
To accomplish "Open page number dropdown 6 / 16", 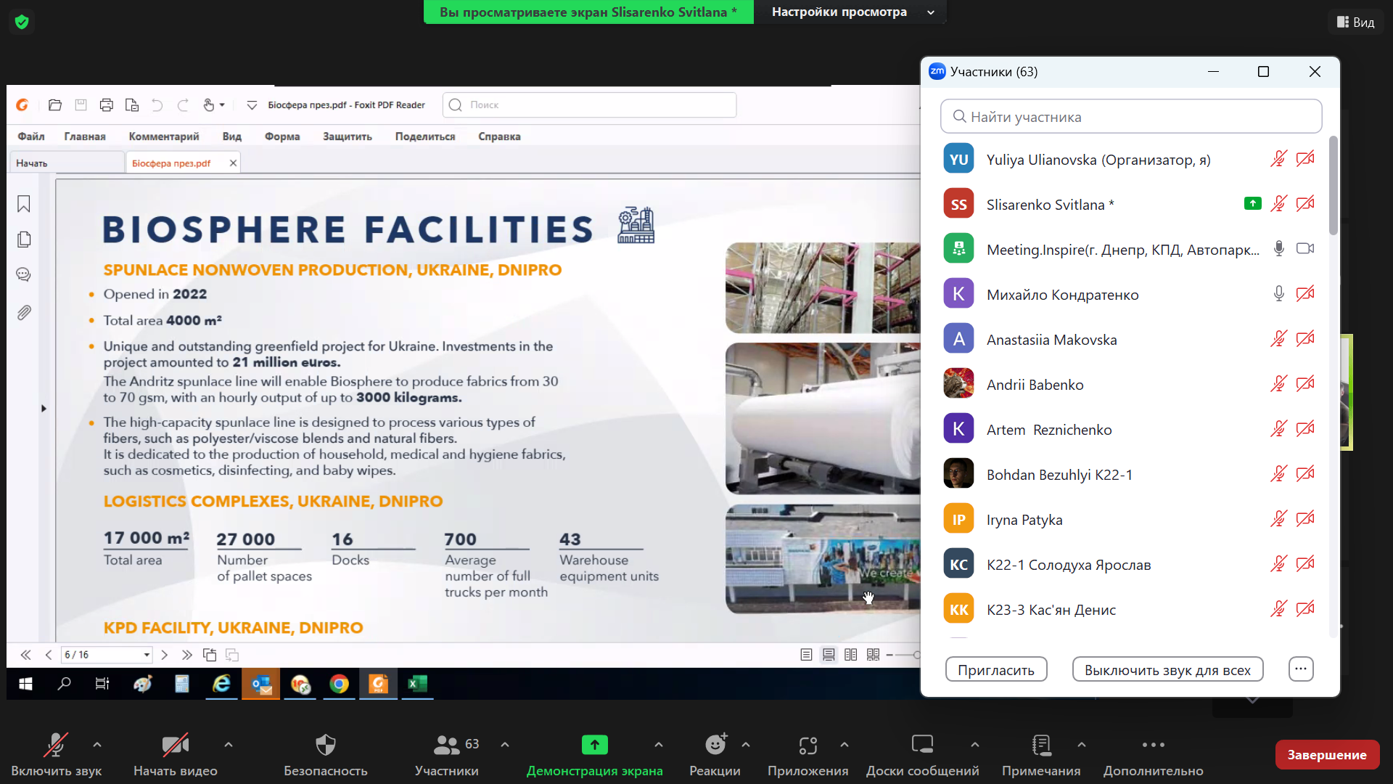I will [146, 655].
